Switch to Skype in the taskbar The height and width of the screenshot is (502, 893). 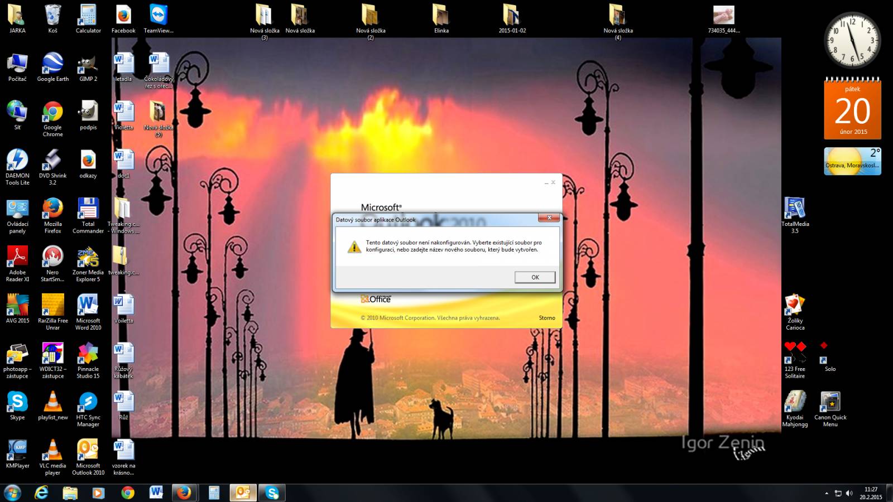click(x=272, y=493)
